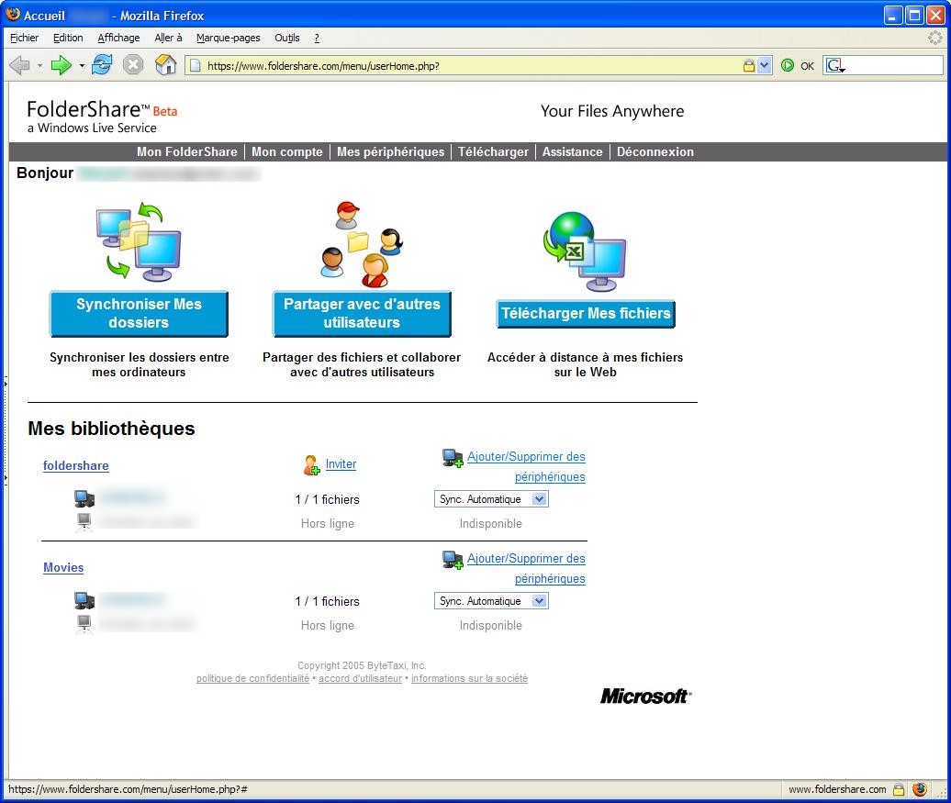Click Partager avec d'autres utilisateurs button
Image resolution: width=951 pixels, height=803 pixels.
click(x=362, y=314)
